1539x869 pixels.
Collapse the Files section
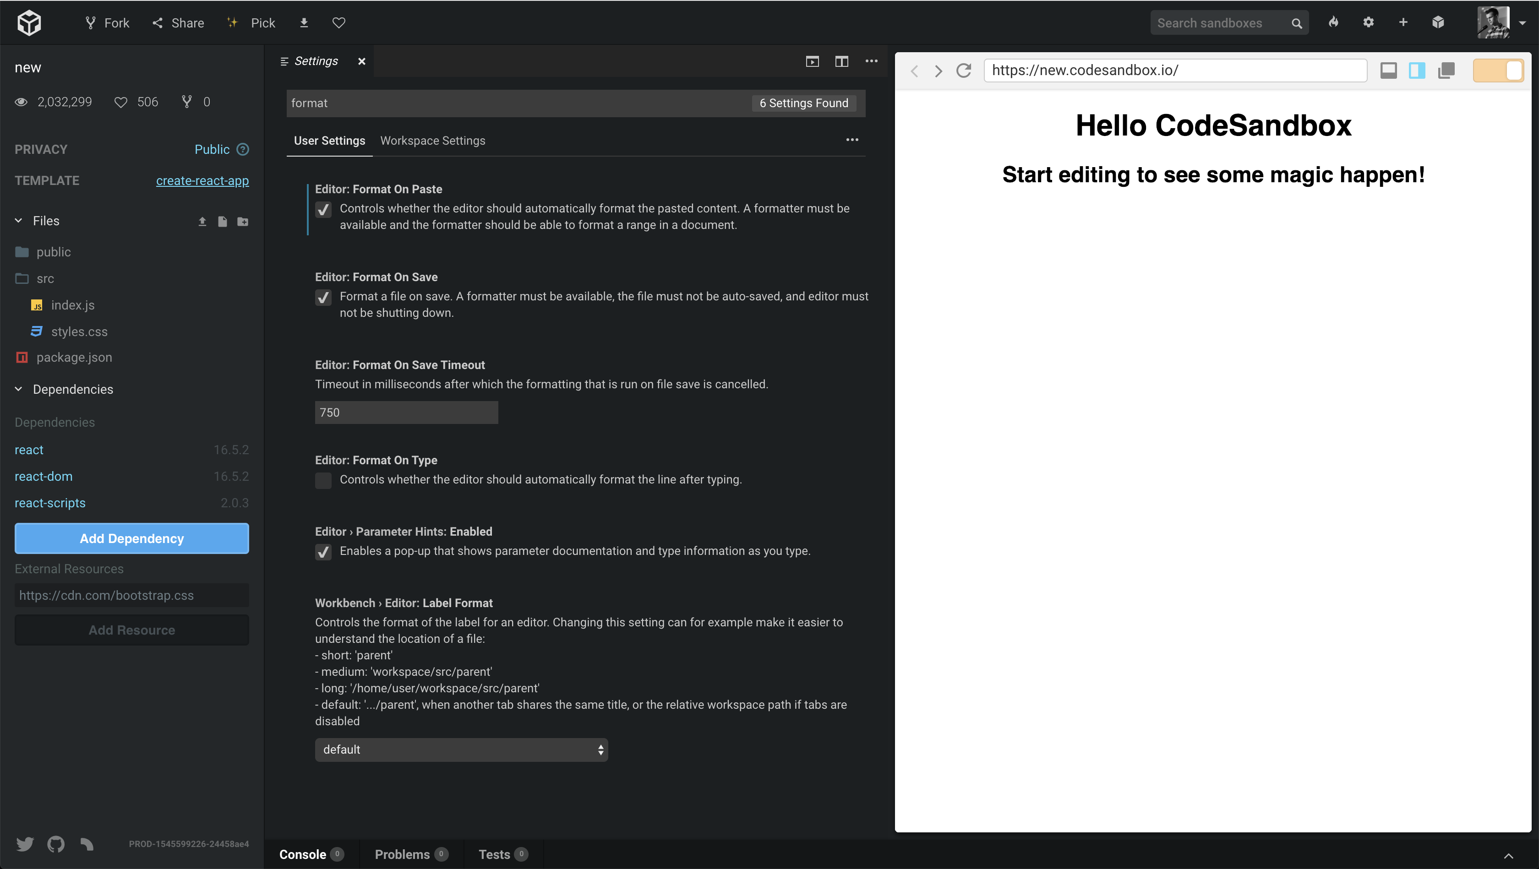click(18, 220)
